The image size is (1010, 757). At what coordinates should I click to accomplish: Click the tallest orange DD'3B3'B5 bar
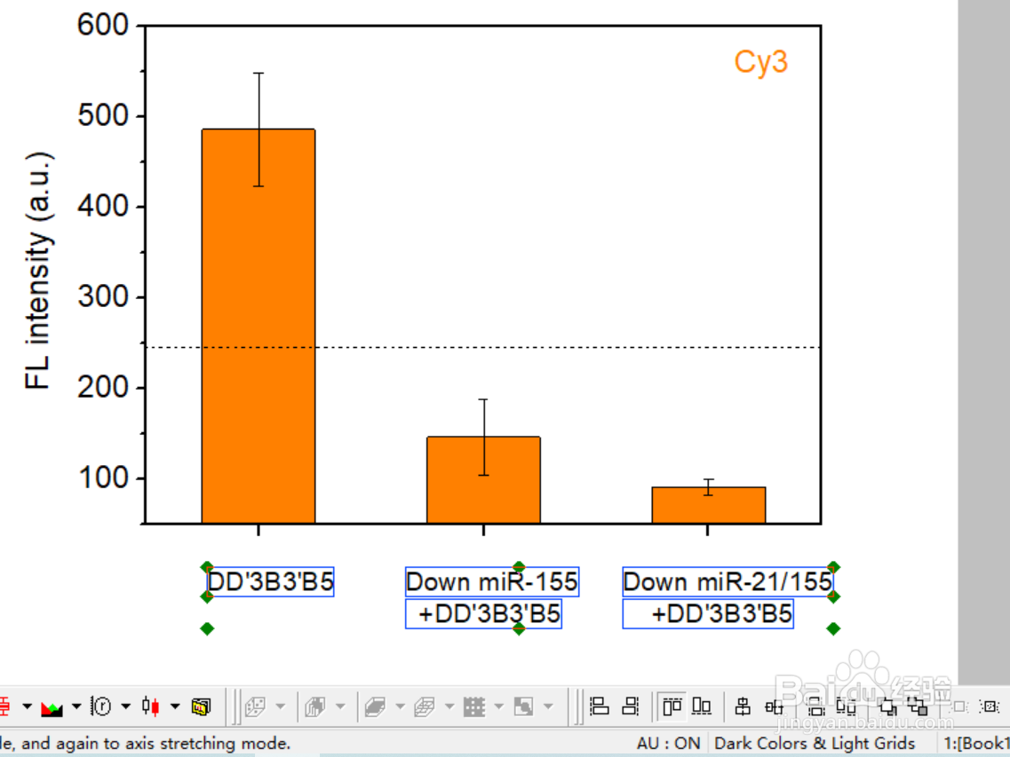(x=258, y=327)
